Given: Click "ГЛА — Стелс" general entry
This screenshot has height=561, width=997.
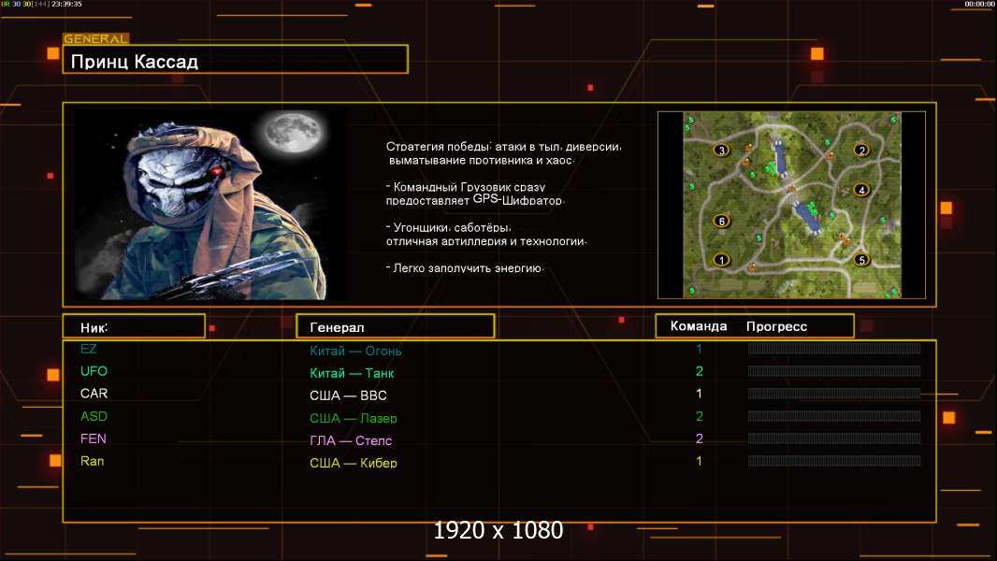Looking at the screenshot, I should [x=351, y=440].
